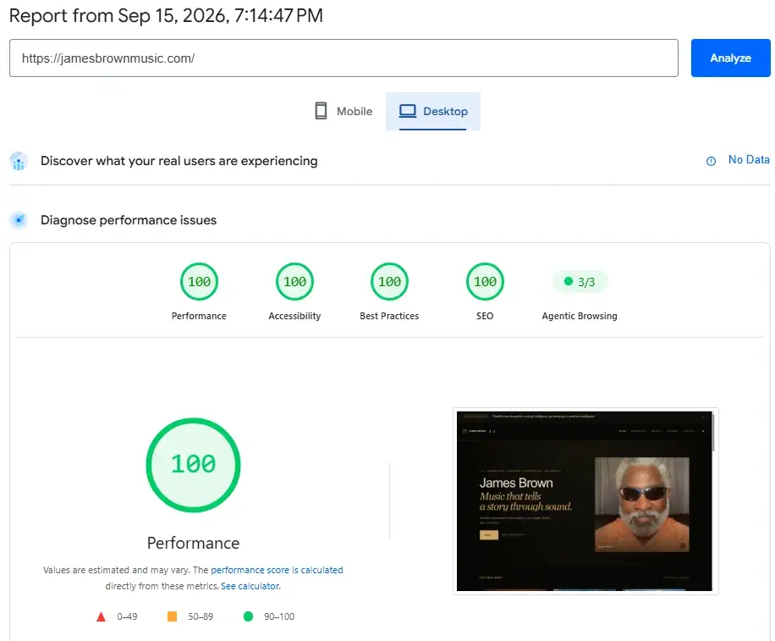
Task: Click the Report from Sep 15, 2026 heading
Action: click(166, 16)
